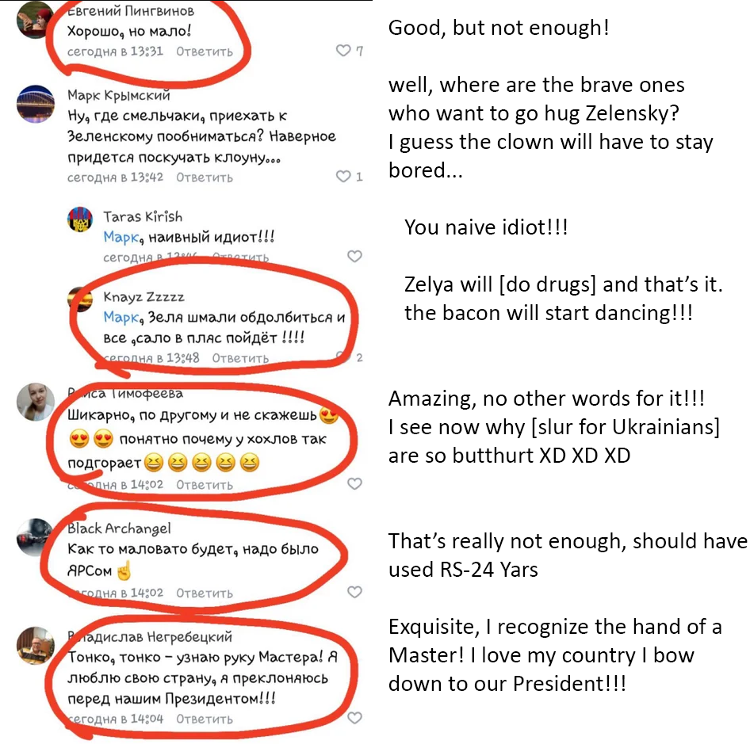Screen dimensions: 750x744
Task: Open Марк Крымский's bridge avatar
Action: coord(36,105)
